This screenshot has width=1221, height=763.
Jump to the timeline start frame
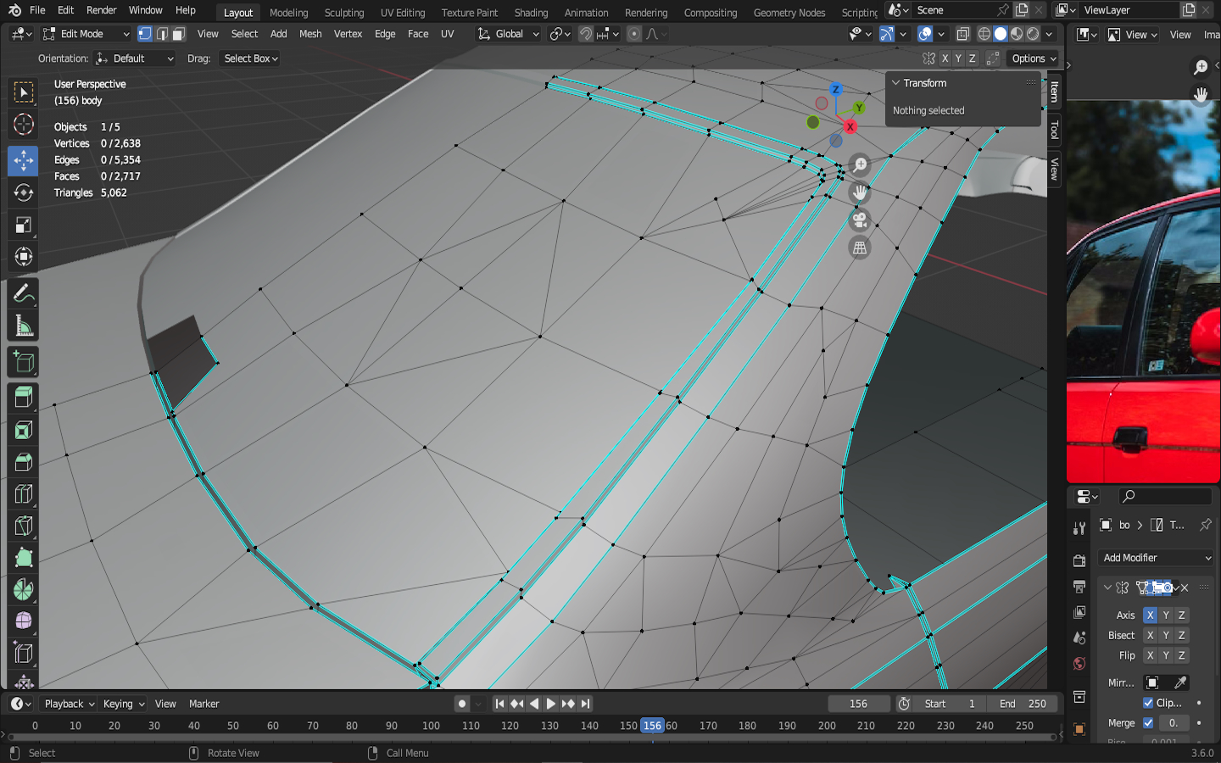499,704
